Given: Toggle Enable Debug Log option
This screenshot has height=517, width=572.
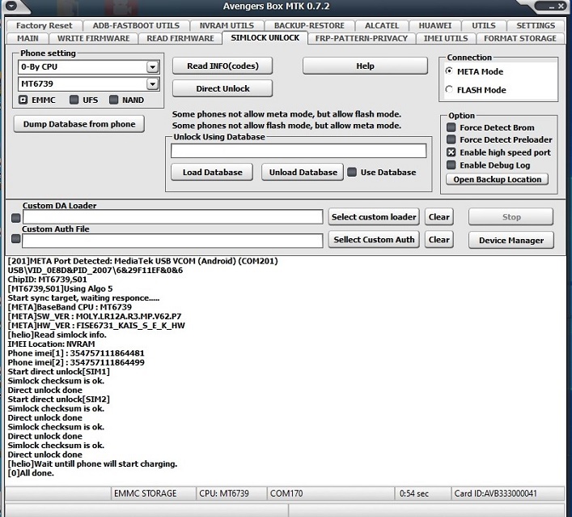Looking at the screenshot, I should click(x=451, y=165).
